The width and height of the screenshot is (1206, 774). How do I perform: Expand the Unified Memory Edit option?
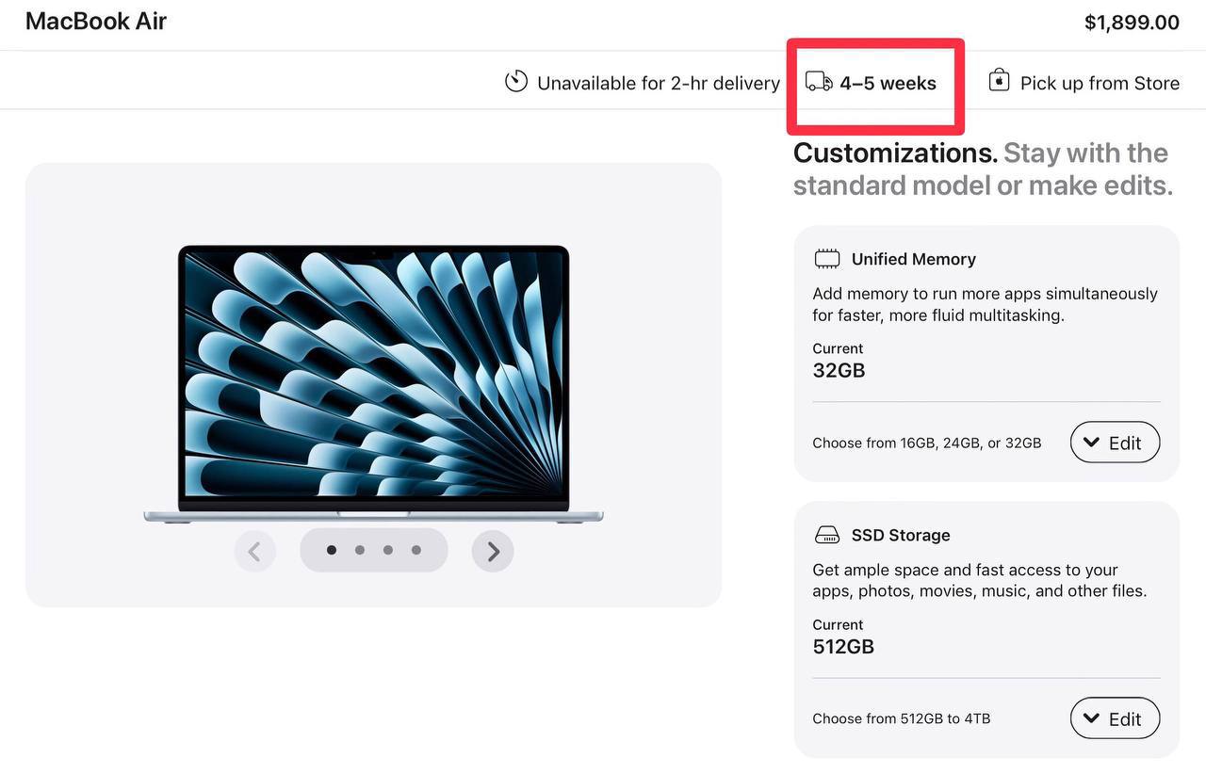point(1115,443)
